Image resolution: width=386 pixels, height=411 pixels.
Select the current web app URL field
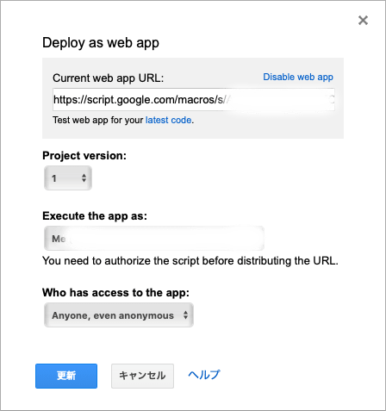pos(194,100)
